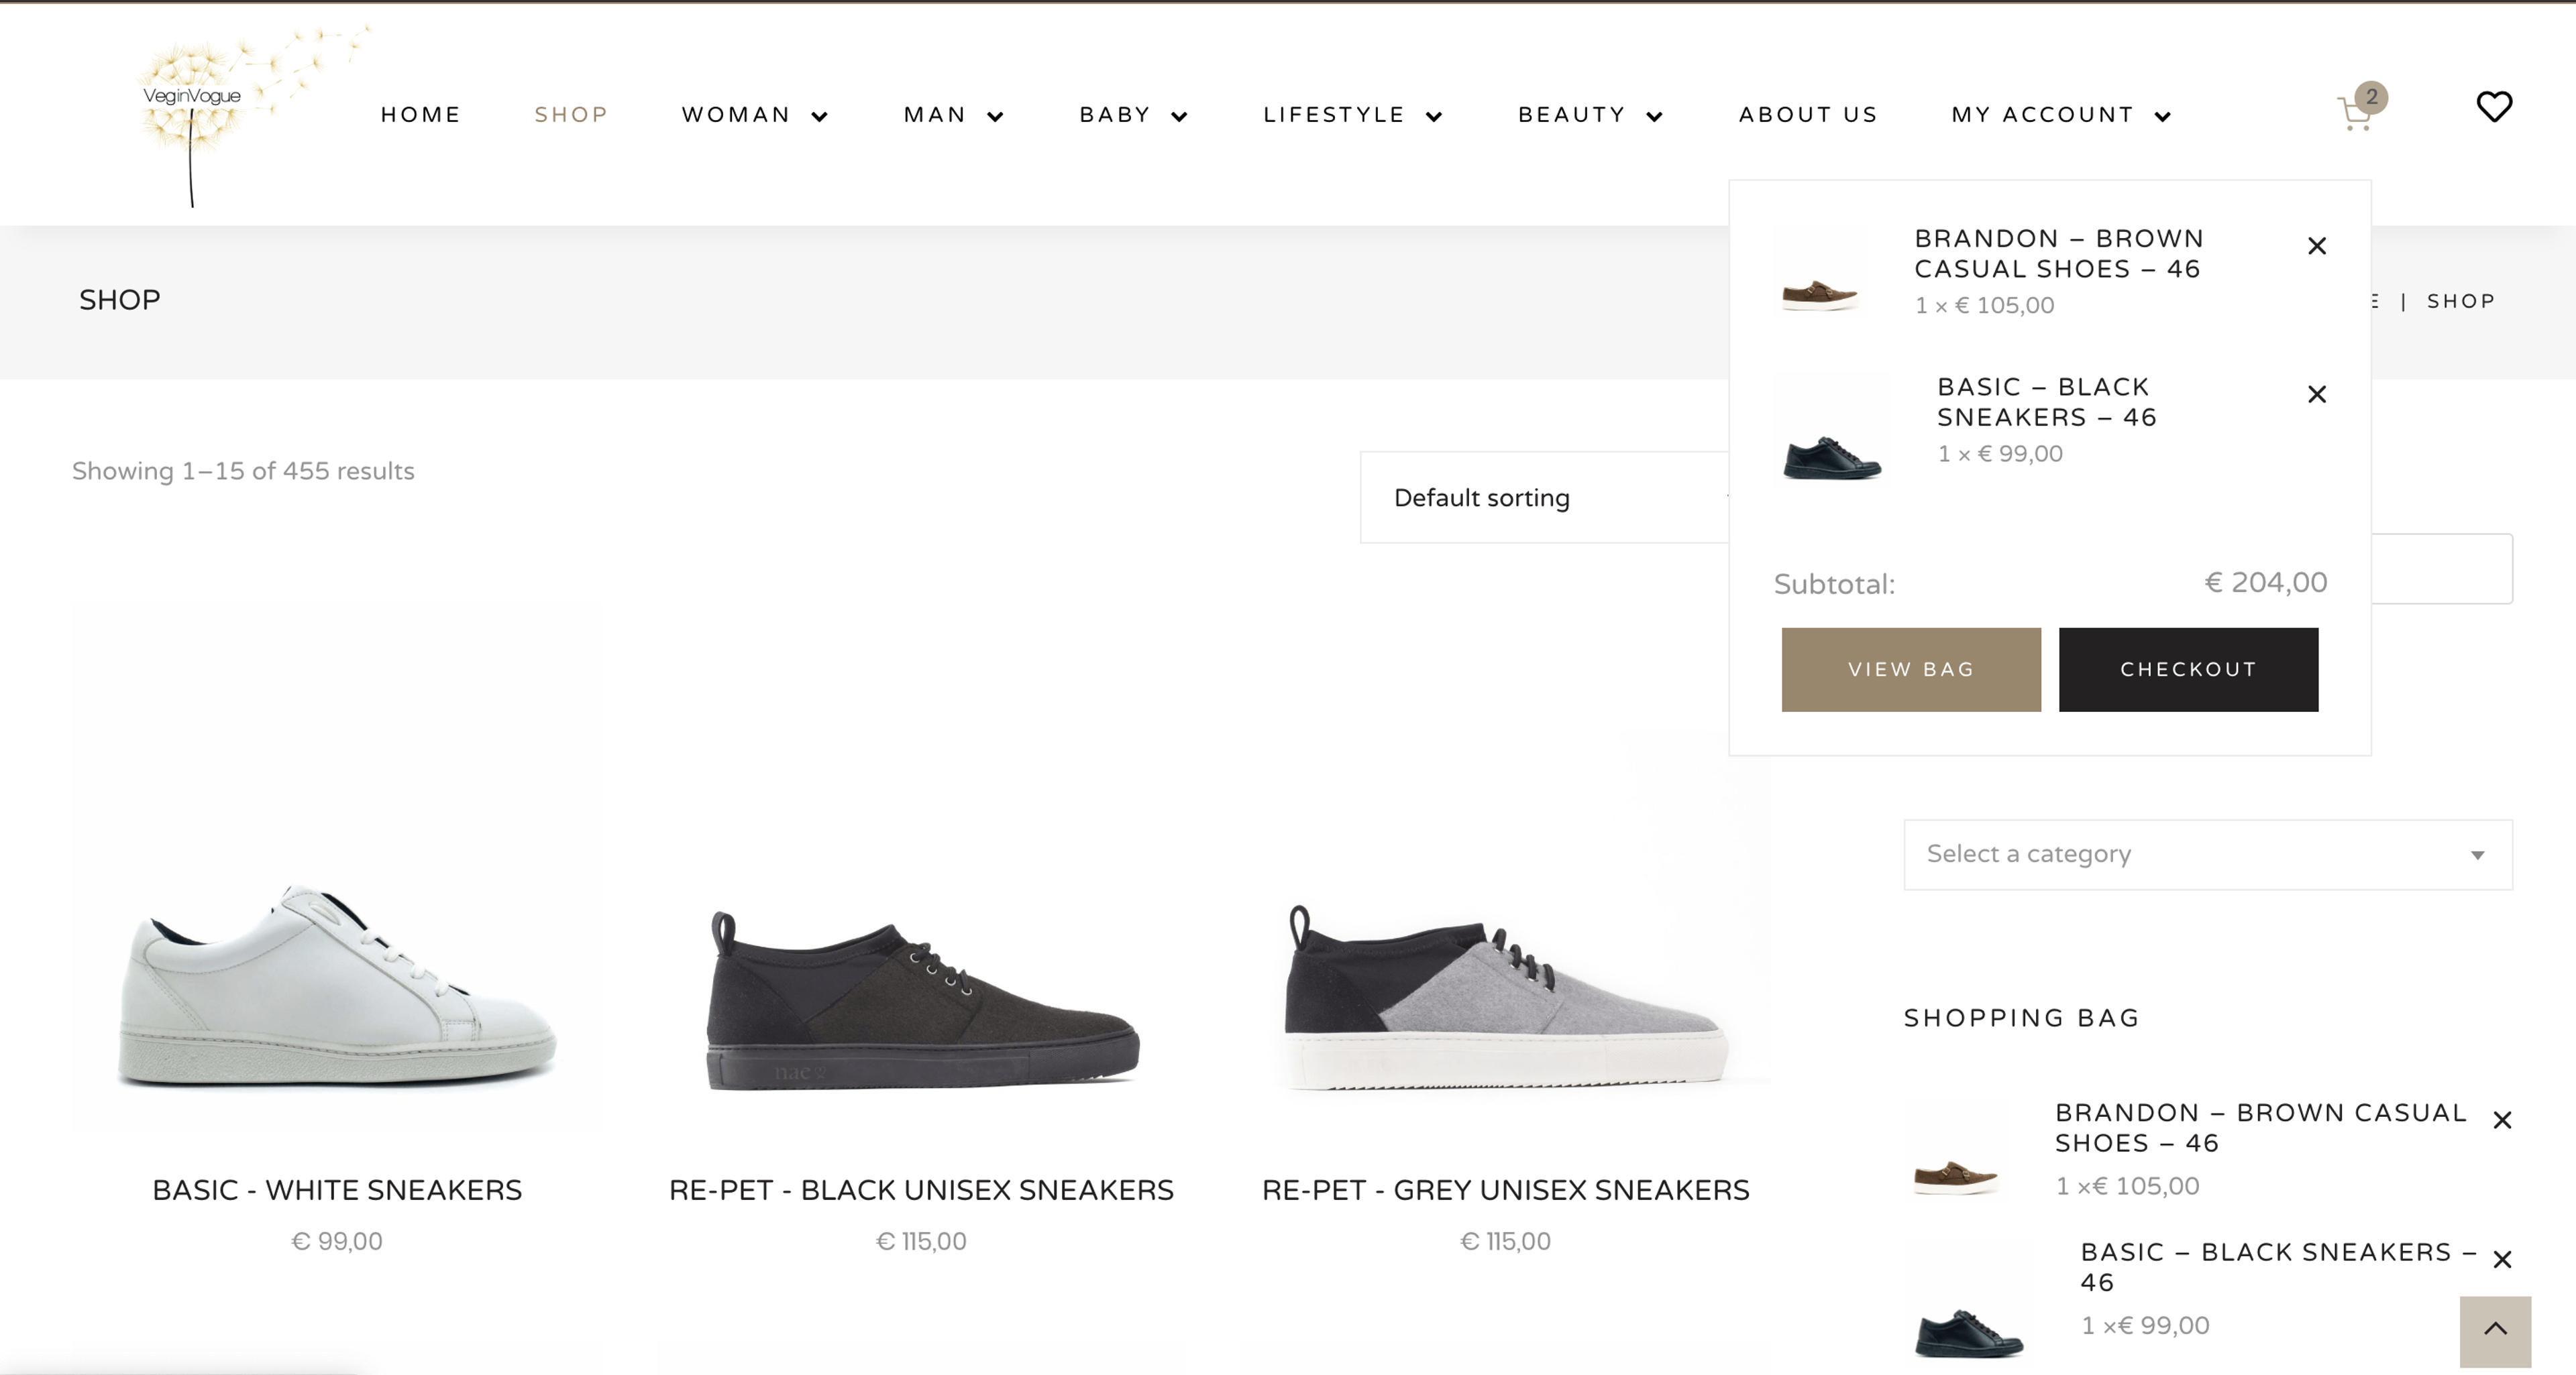Image resolution: width=2576 pixels, height=1375 pixels.
Task: Click black sneaker thumbnail in cart popup
Action: pyautogui.click(x=1832, y=430)
